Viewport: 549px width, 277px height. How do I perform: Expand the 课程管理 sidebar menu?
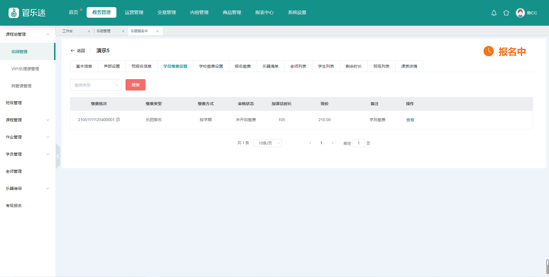(27, 120)
